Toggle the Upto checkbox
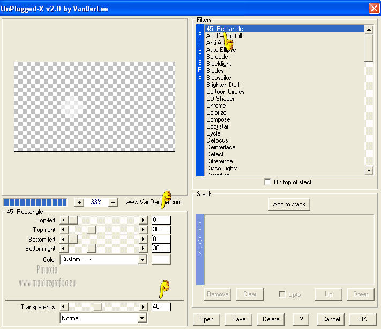381x329 pixels. 282,294
